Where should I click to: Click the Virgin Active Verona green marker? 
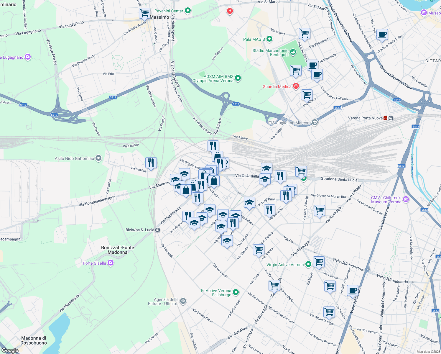308,265
